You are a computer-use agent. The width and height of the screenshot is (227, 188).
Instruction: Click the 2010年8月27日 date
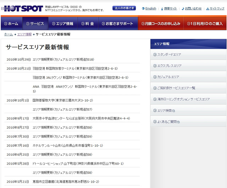tap(18, 127)
